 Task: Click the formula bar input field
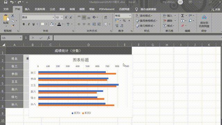[137, 38]
